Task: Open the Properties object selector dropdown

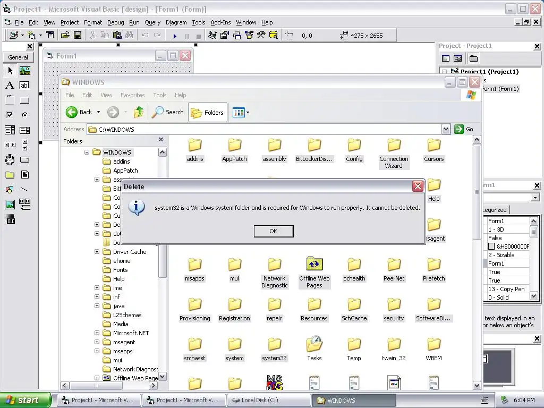Action: pos(535,198)
